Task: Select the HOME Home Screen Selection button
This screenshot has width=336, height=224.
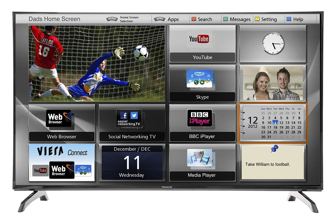Action: click(123, 19)
